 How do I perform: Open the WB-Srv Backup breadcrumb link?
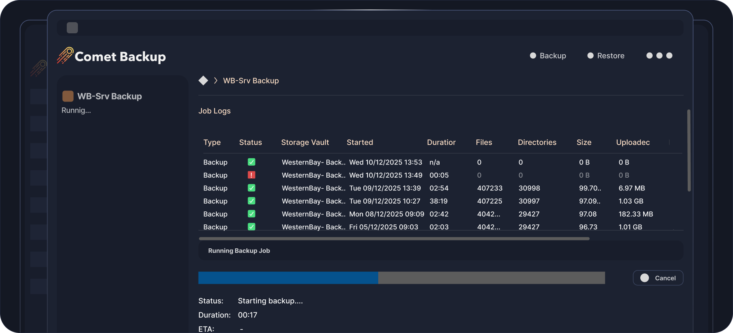click(x=251, y=81)
